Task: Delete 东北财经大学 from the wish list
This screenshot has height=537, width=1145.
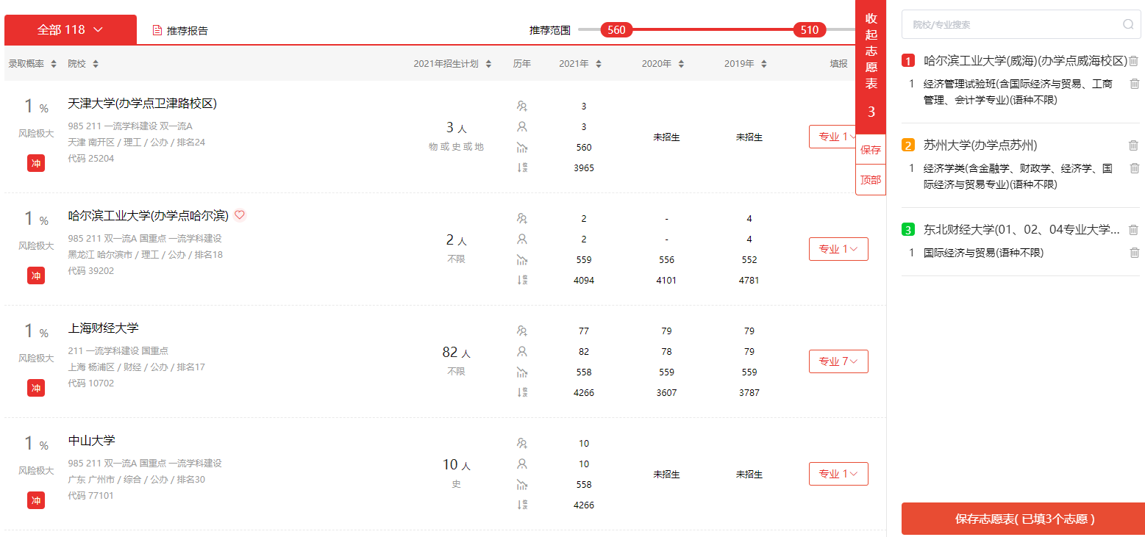Action: 1134,230
